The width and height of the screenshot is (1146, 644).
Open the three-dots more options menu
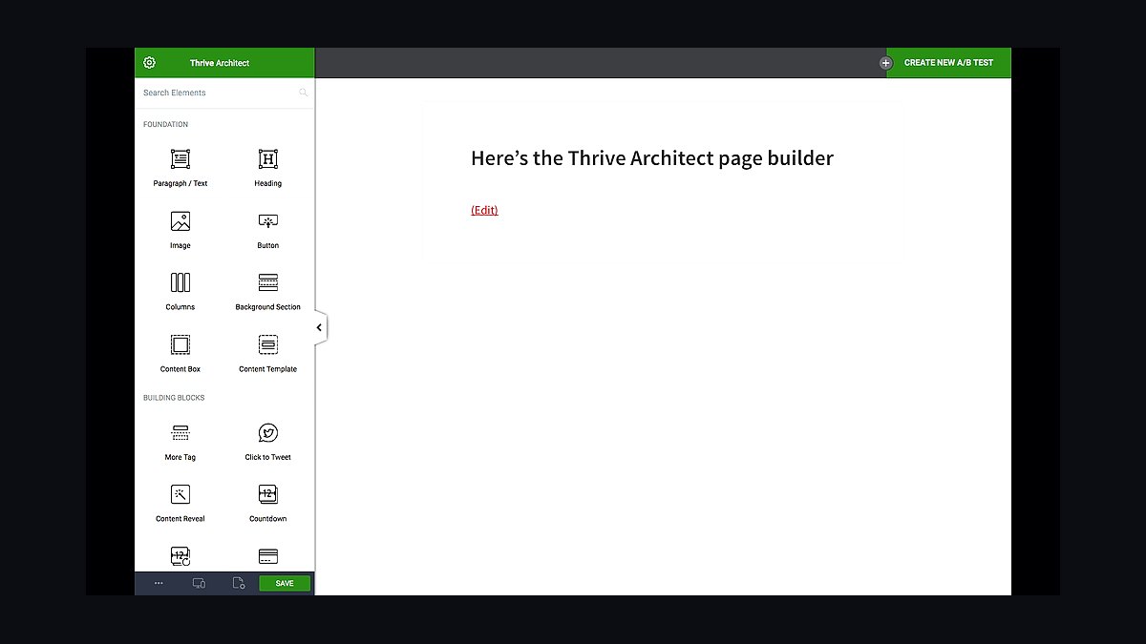[x=159, y=583]
